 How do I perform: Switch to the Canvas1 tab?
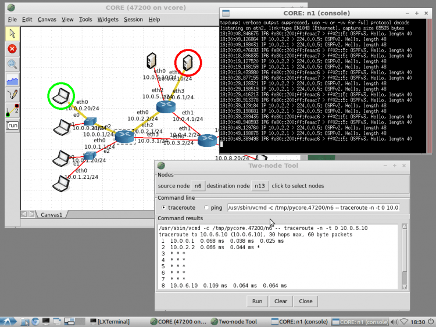coord(51,214)
